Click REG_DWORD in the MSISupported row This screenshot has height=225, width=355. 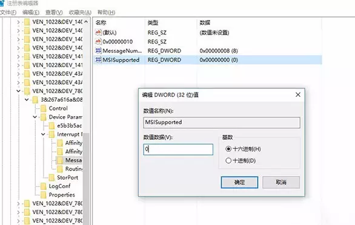tap(164, 60)
